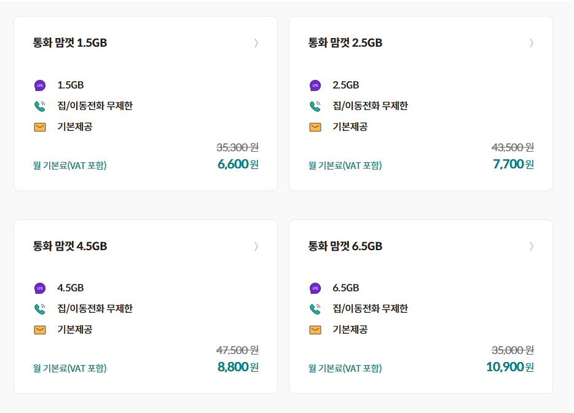The image size is (574, 413).
Task: Click the envelope message icon in 4.5GB plan
Action: (x=40, y=330)
